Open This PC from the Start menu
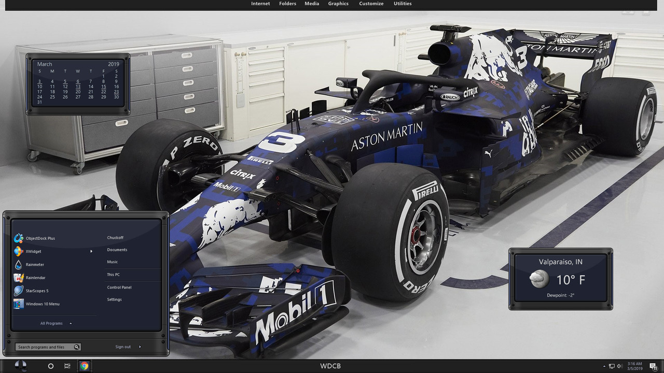Image resolution: width=664 pixels, height=373 pixels. (114, 275)
